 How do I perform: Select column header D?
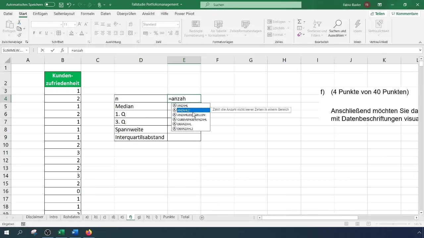(x=141, y=60)
